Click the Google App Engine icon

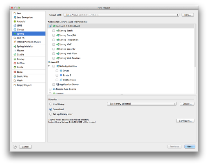[x=54, y=89]
